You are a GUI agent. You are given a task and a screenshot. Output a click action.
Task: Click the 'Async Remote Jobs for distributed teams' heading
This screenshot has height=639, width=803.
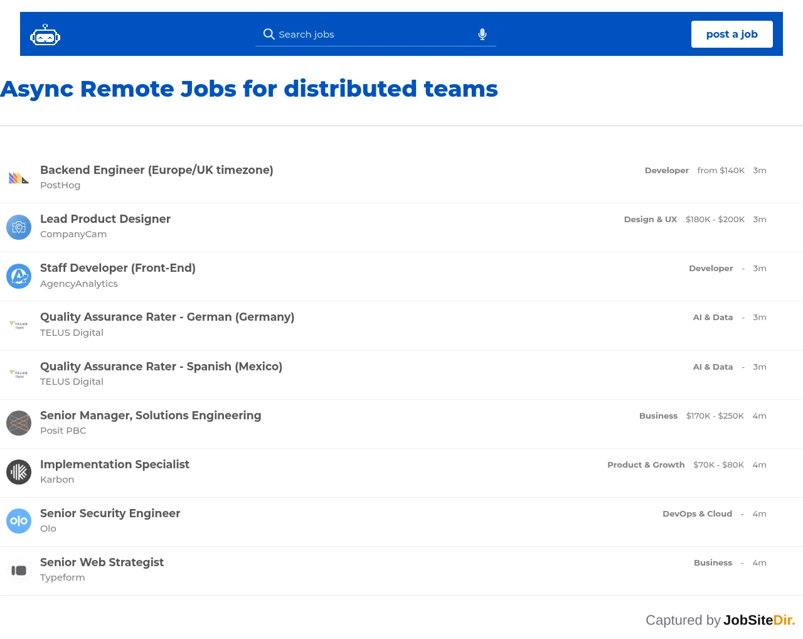249,89
